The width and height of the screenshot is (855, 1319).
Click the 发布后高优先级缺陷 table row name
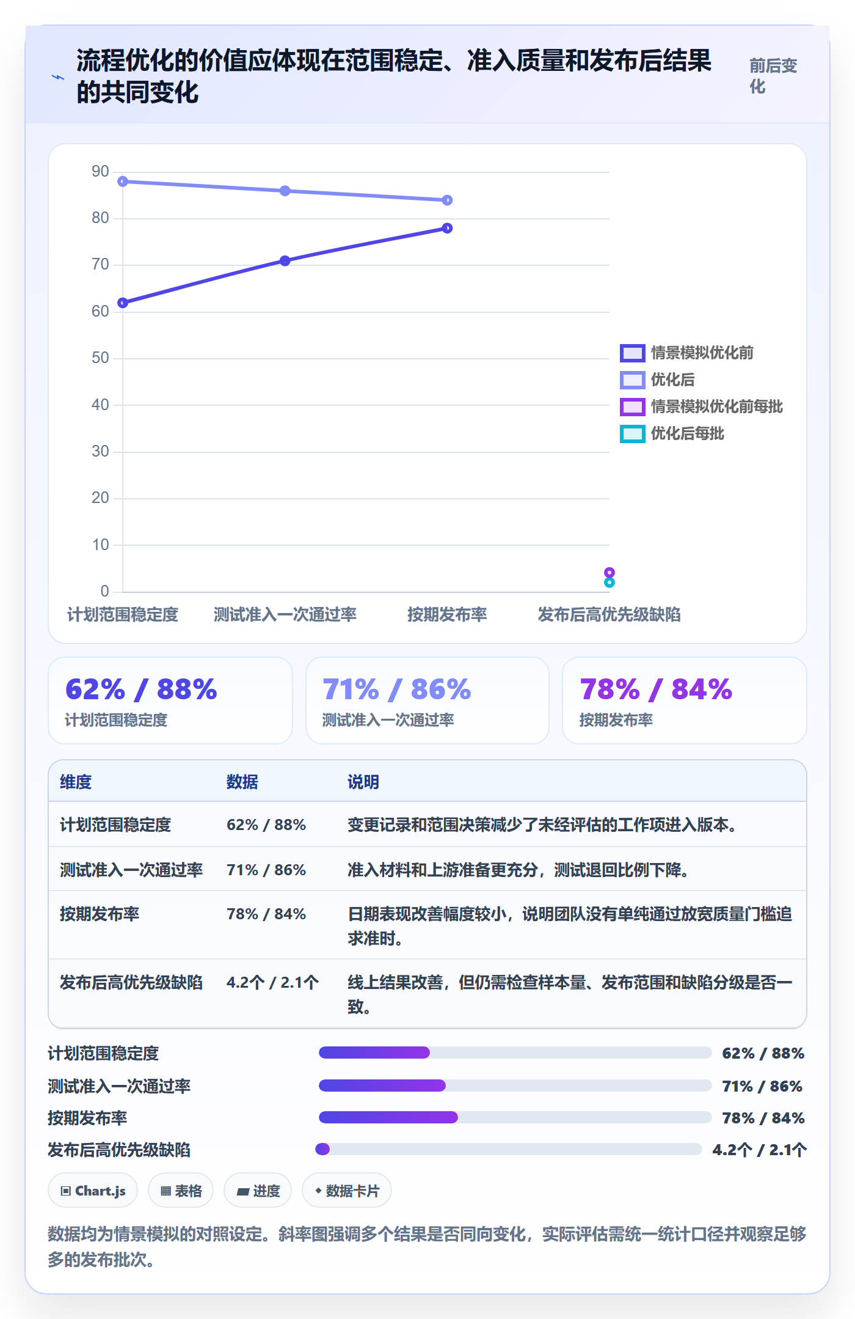point(131,982)
